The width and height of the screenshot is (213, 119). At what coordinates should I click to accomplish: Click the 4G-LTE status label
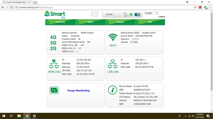[x=109, y=14]
